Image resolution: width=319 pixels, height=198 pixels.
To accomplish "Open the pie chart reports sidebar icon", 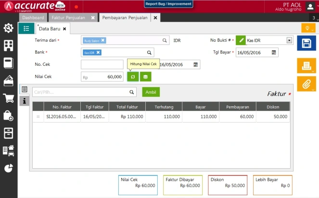I will [x=8, y=168].
